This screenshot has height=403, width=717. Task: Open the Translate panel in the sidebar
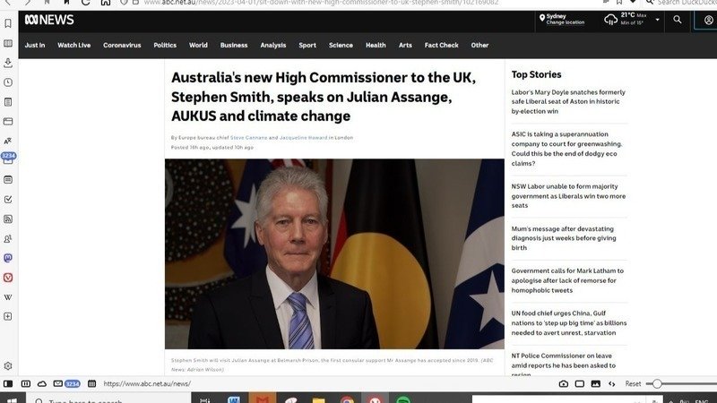(8, 141)
